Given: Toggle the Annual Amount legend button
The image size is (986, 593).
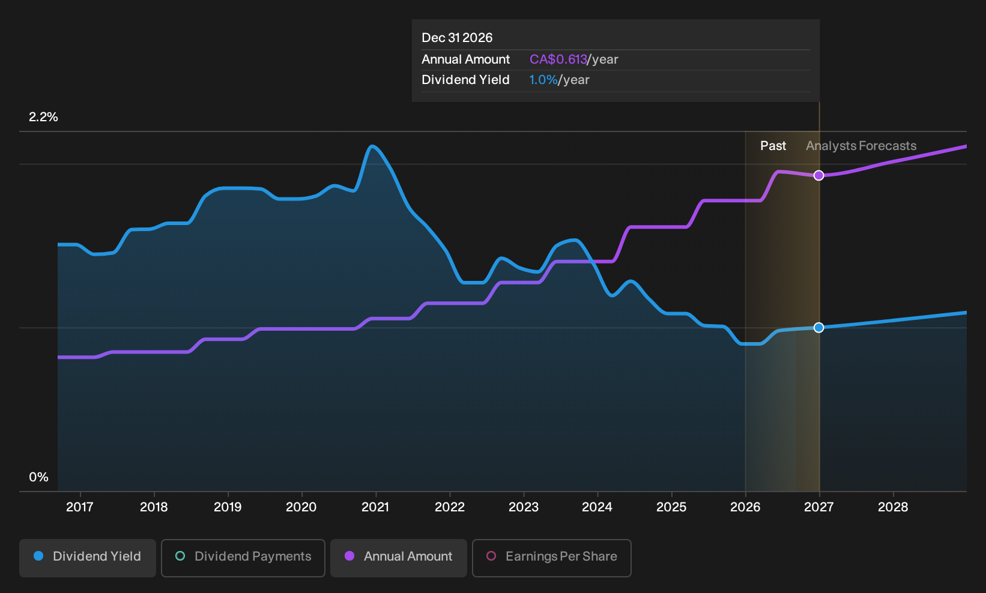Looking at the screenshot, I should [x=399, y=558].
